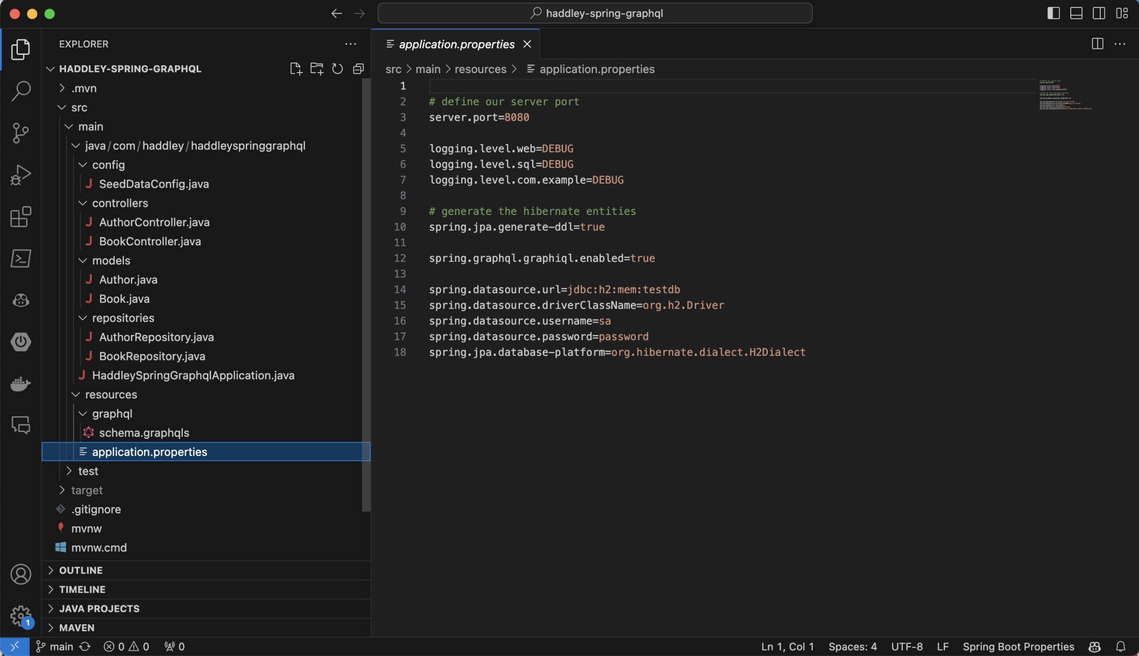
Task: Refresh the Explorer file tree
Action: click(337, 69)
